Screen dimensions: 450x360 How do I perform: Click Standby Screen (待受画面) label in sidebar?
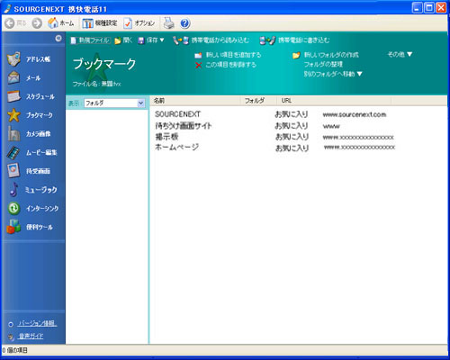coord(38,171)
